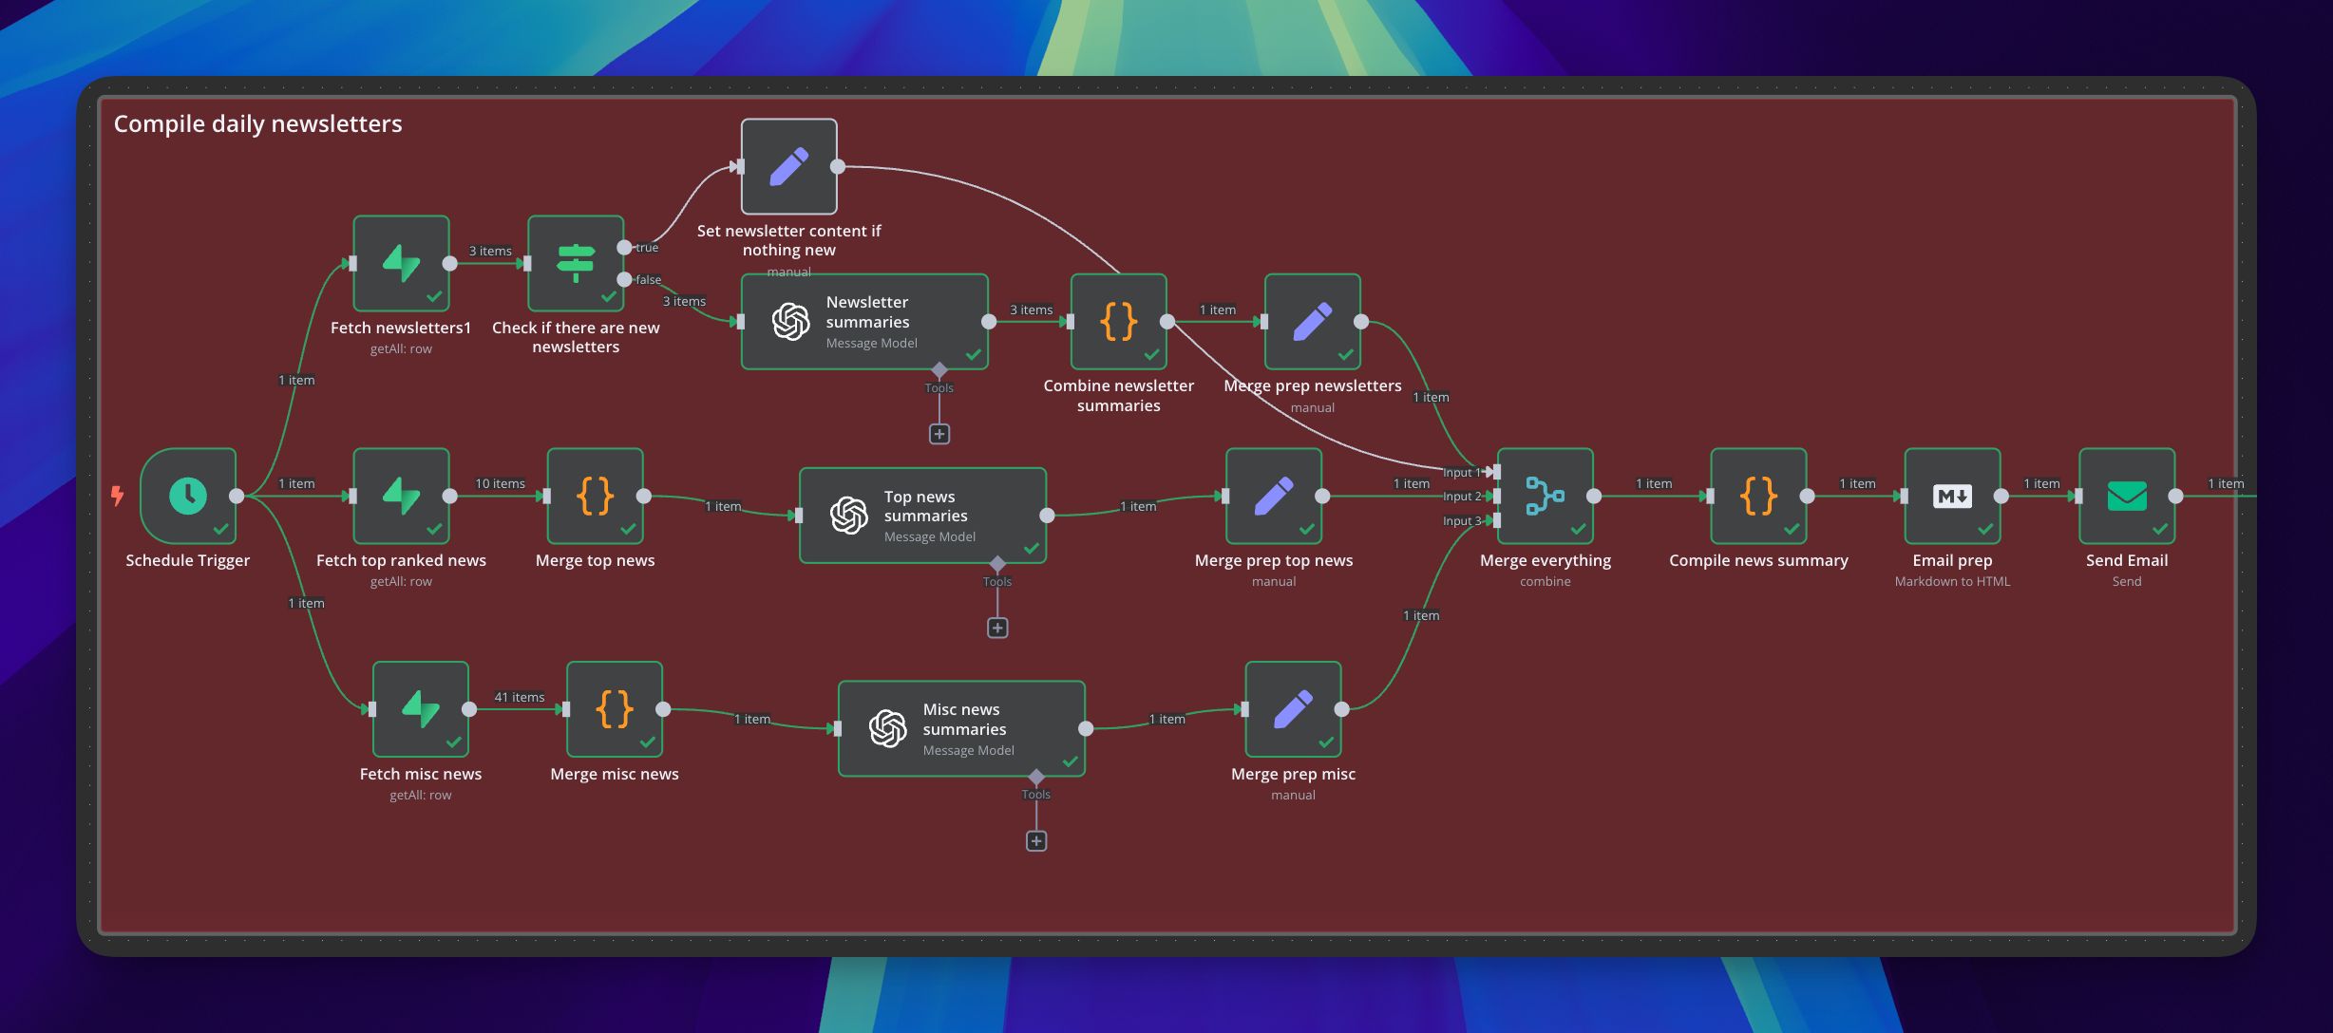Click the Compile daily newsletters sticky title
Viewport: 2333px width, 1033px height.
point(257,123)
